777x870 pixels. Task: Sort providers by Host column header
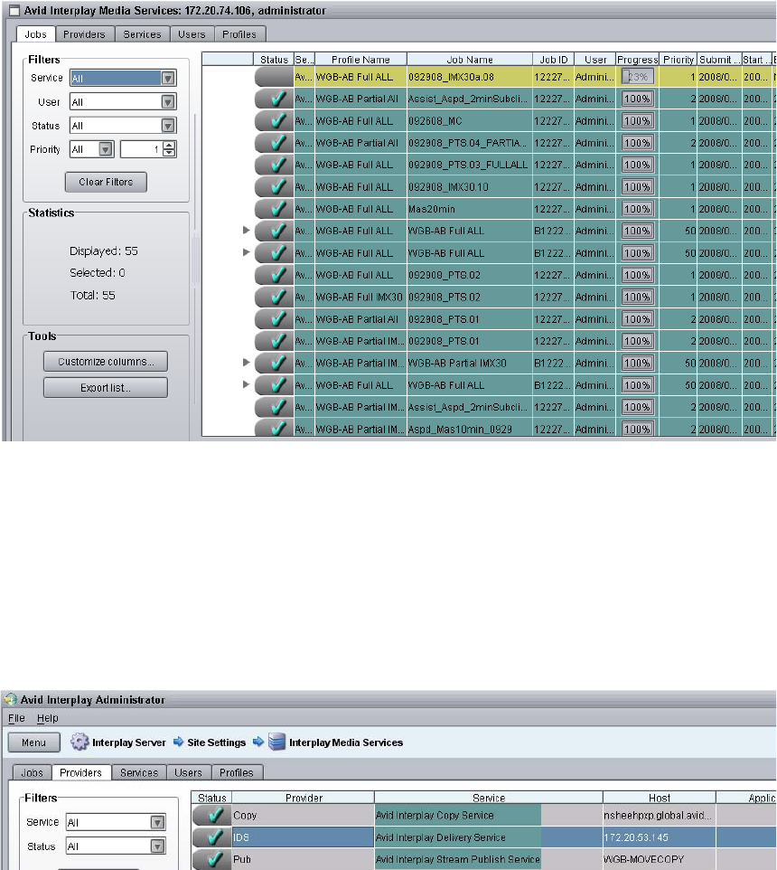659,798
